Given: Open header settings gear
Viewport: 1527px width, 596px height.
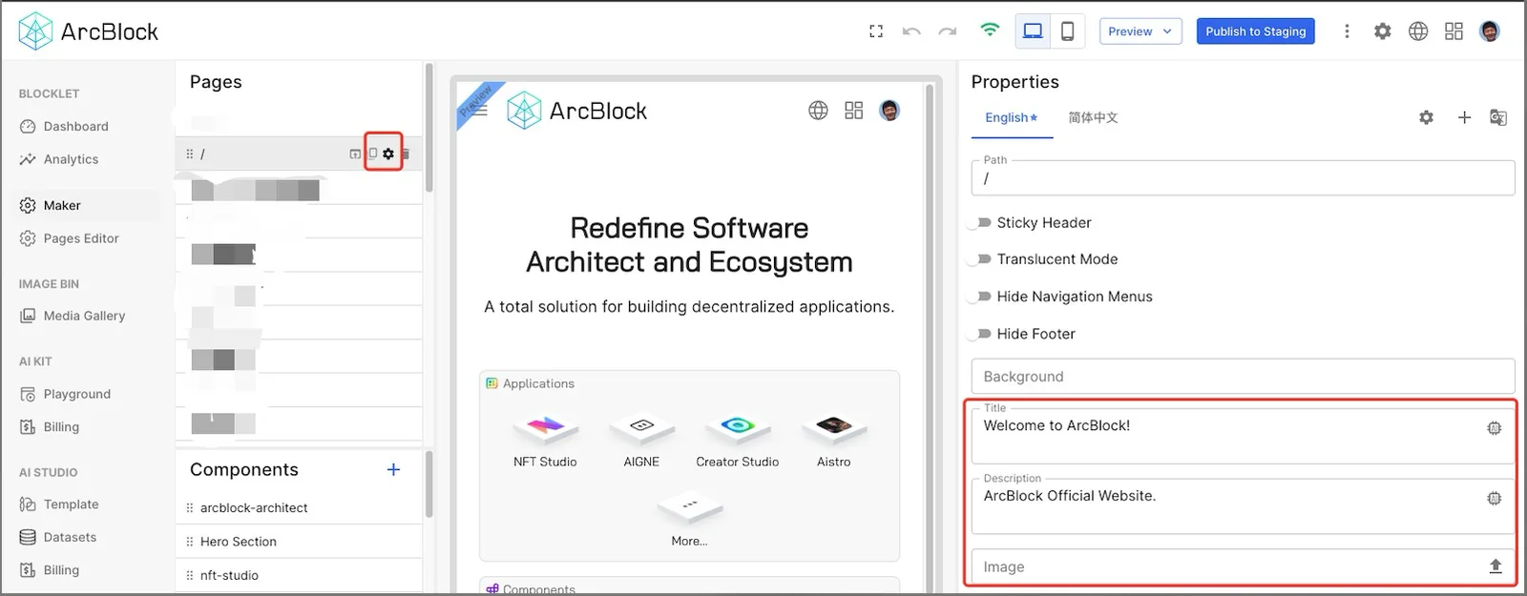Looking at the screenshot, I should click(x=1382, y=31).
